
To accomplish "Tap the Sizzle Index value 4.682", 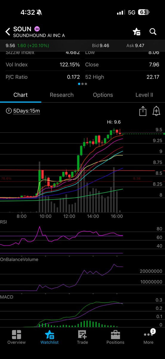I will coord(73,53).
